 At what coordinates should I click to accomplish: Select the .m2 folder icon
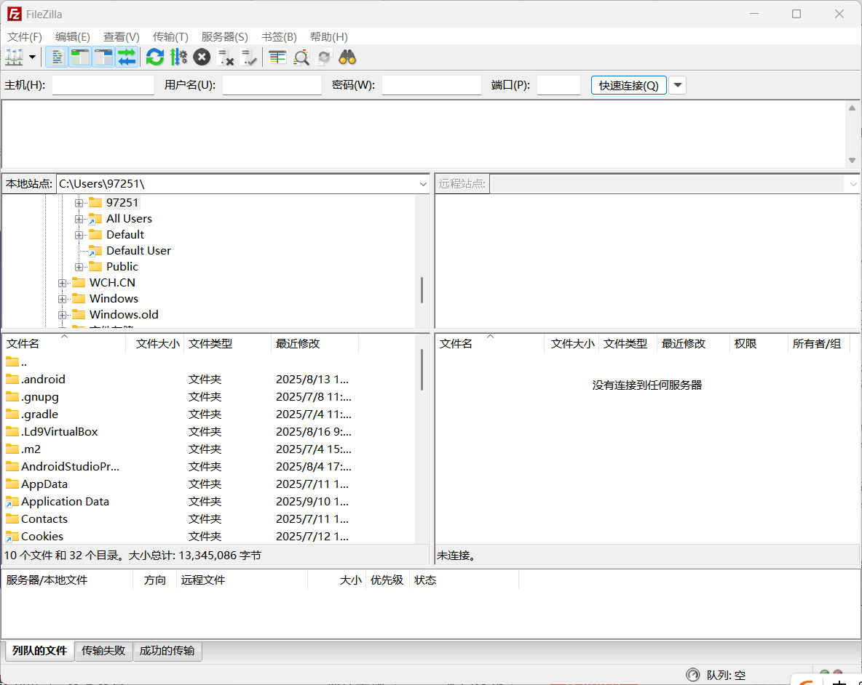(12, 449)
